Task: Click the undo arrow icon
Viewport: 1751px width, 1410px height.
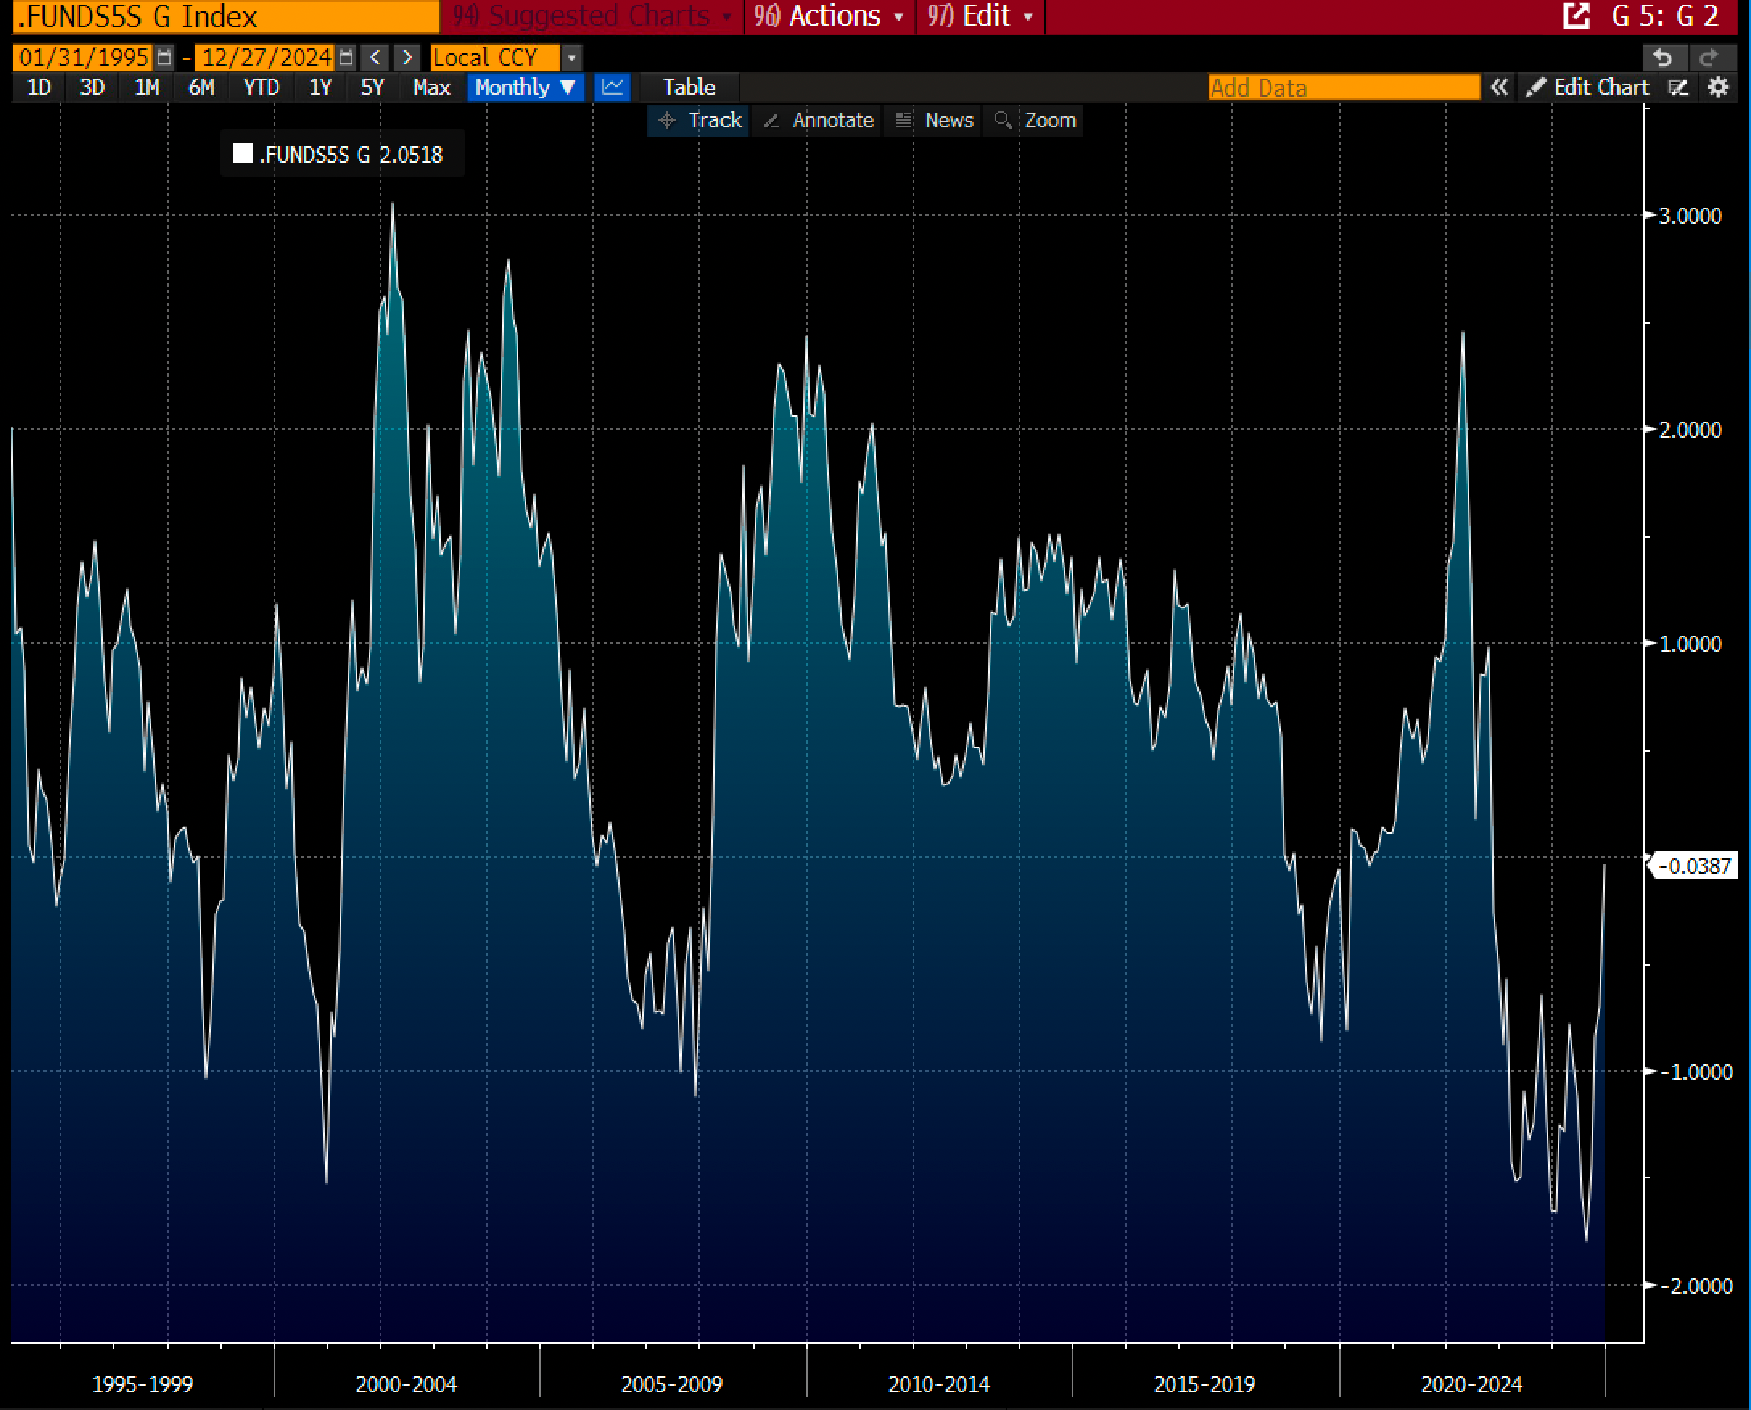Action: tap(1662, 58)
